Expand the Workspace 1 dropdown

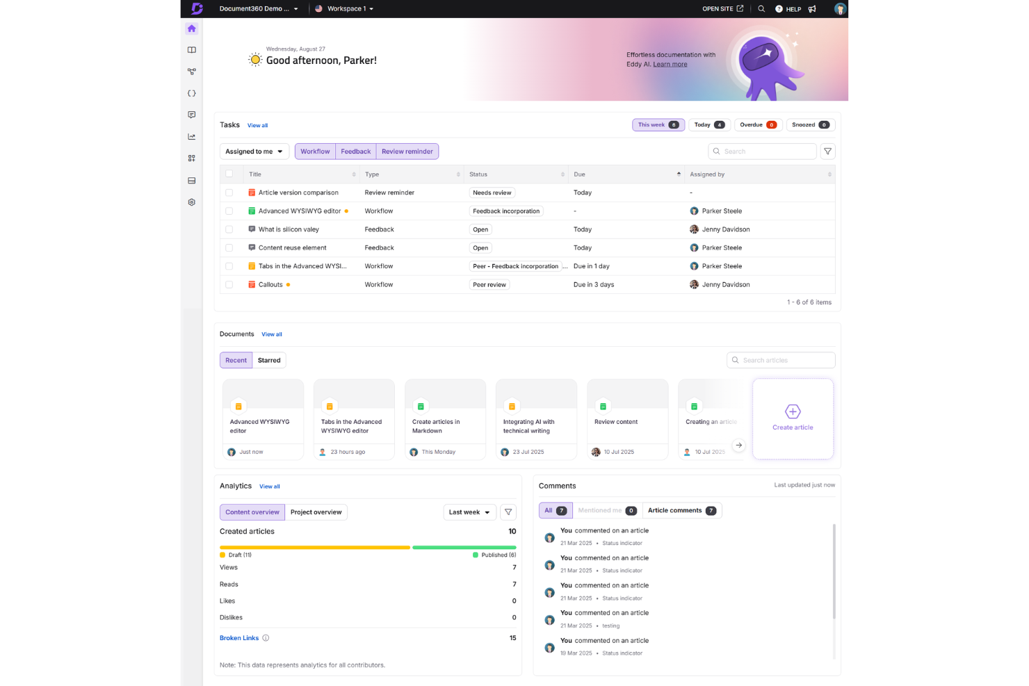[345, 8]
